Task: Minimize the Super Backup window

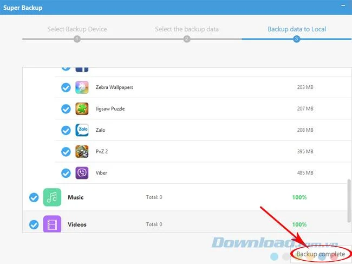Action: point(343,5)
